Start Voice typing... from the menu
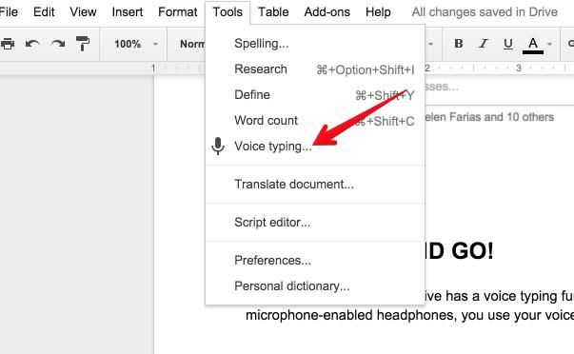574x354 pixels. click(x=315, y=146)
